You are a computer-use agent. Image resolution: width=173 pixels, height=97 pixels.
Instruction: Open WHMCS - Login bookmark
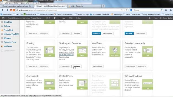(x=82, y=14)
